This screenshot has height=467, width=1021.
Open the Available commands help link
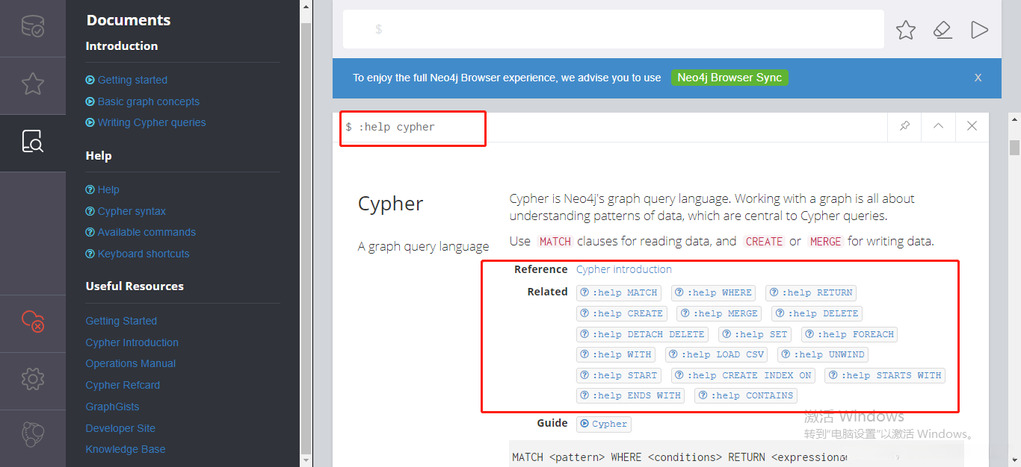(x=141, y=232)
